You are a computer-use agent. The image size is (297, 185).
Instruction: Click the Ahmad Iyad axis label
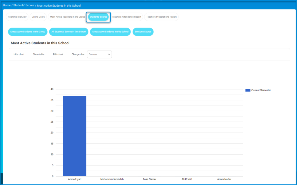pyautogui.click(x=75, y=179)
